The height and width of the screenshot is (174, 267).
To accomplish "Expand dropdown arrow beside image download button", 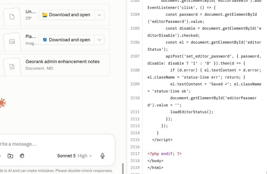I will pyautogui.click(x=99, y=40).
